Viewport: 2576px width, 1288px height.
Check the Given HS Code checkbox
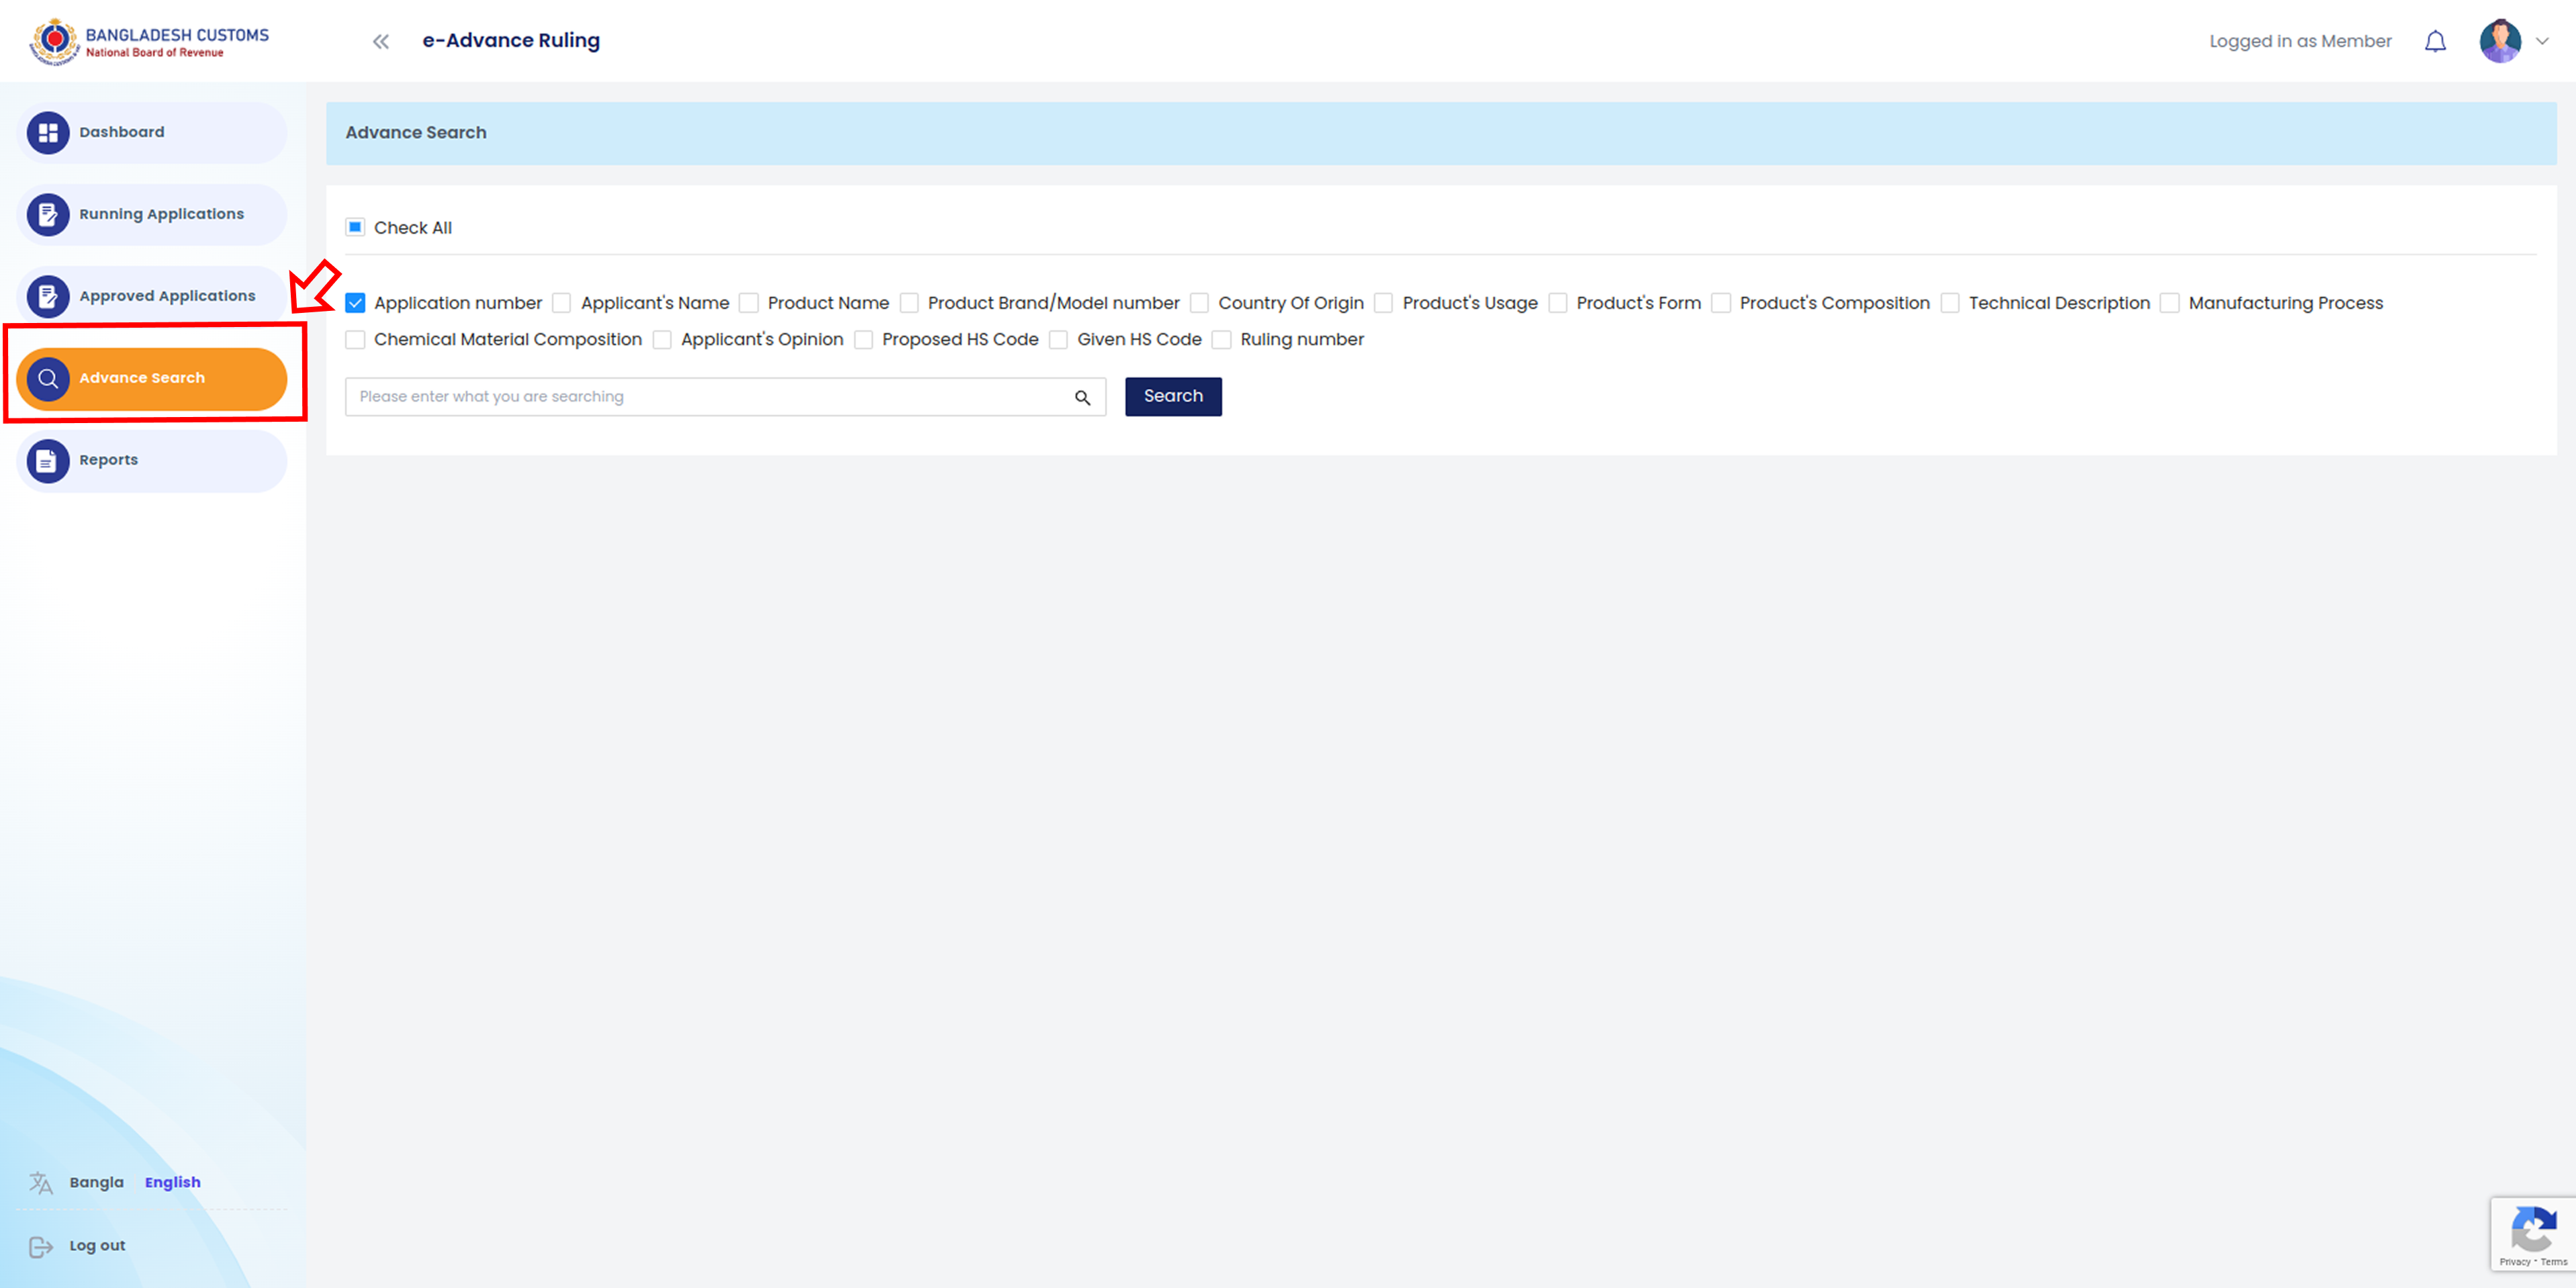pos(1059,339)
